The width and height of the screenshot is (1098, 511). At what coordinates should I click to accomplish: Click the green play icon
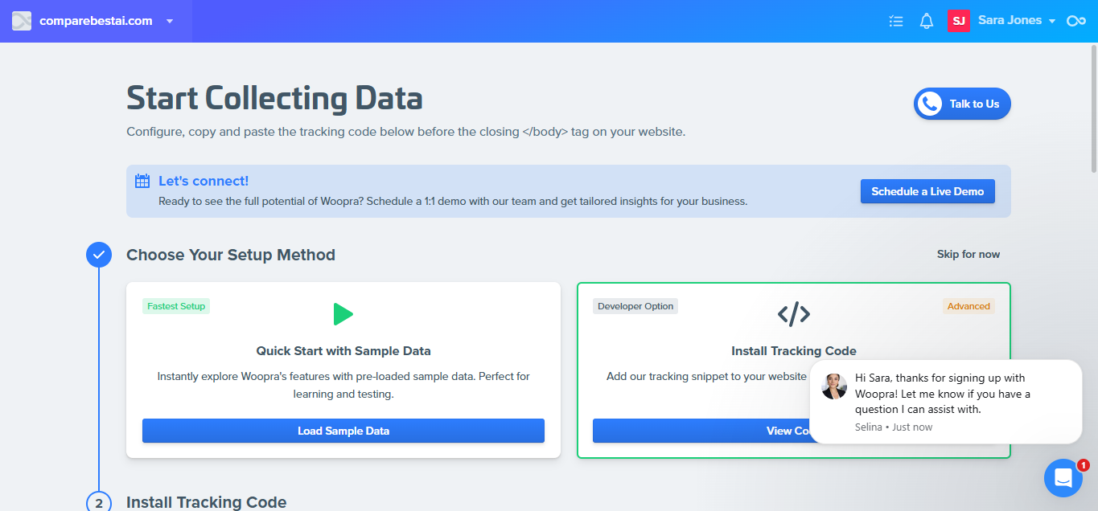(x=343, y=313)
